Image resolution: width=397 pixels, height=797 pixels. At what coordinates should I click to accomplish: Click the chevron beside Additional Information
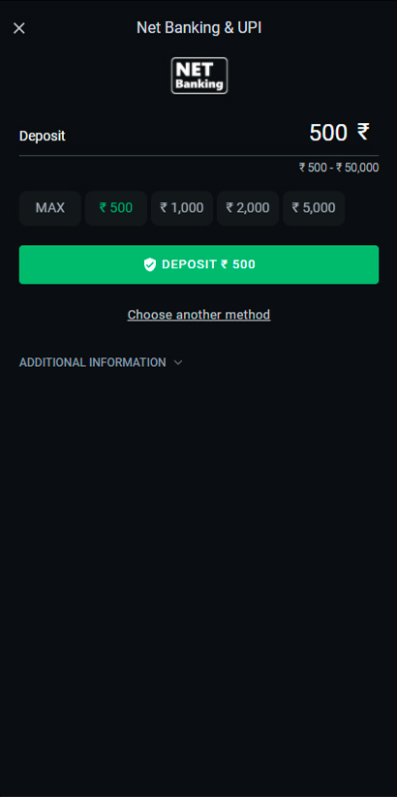coord(178,362)
